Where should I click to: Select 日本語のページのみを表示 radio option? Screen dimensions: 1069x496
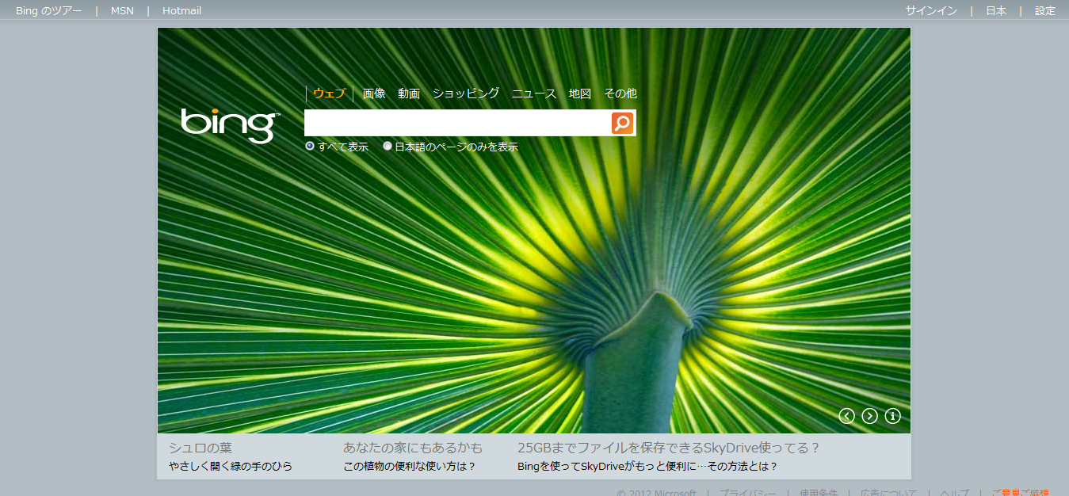pyautogui.click(x=388, y=147)
